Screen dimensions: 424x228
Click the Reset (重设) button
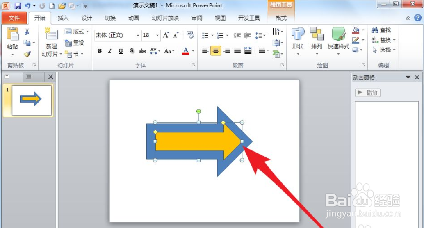tap(74, 43)
